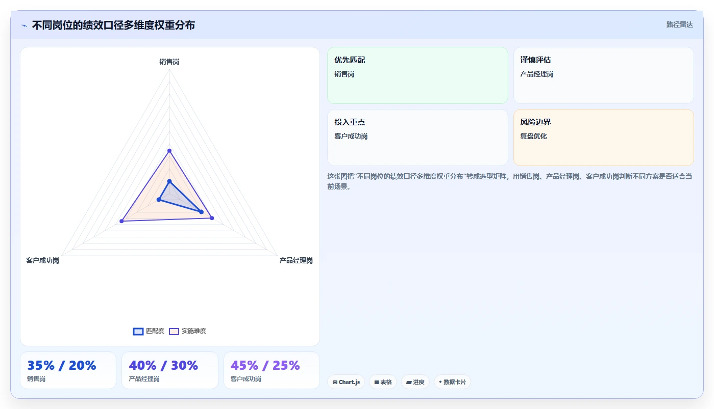Open the 风险边界 card
Viewport: 714px width, 409px height.
(x=603, y=138)
